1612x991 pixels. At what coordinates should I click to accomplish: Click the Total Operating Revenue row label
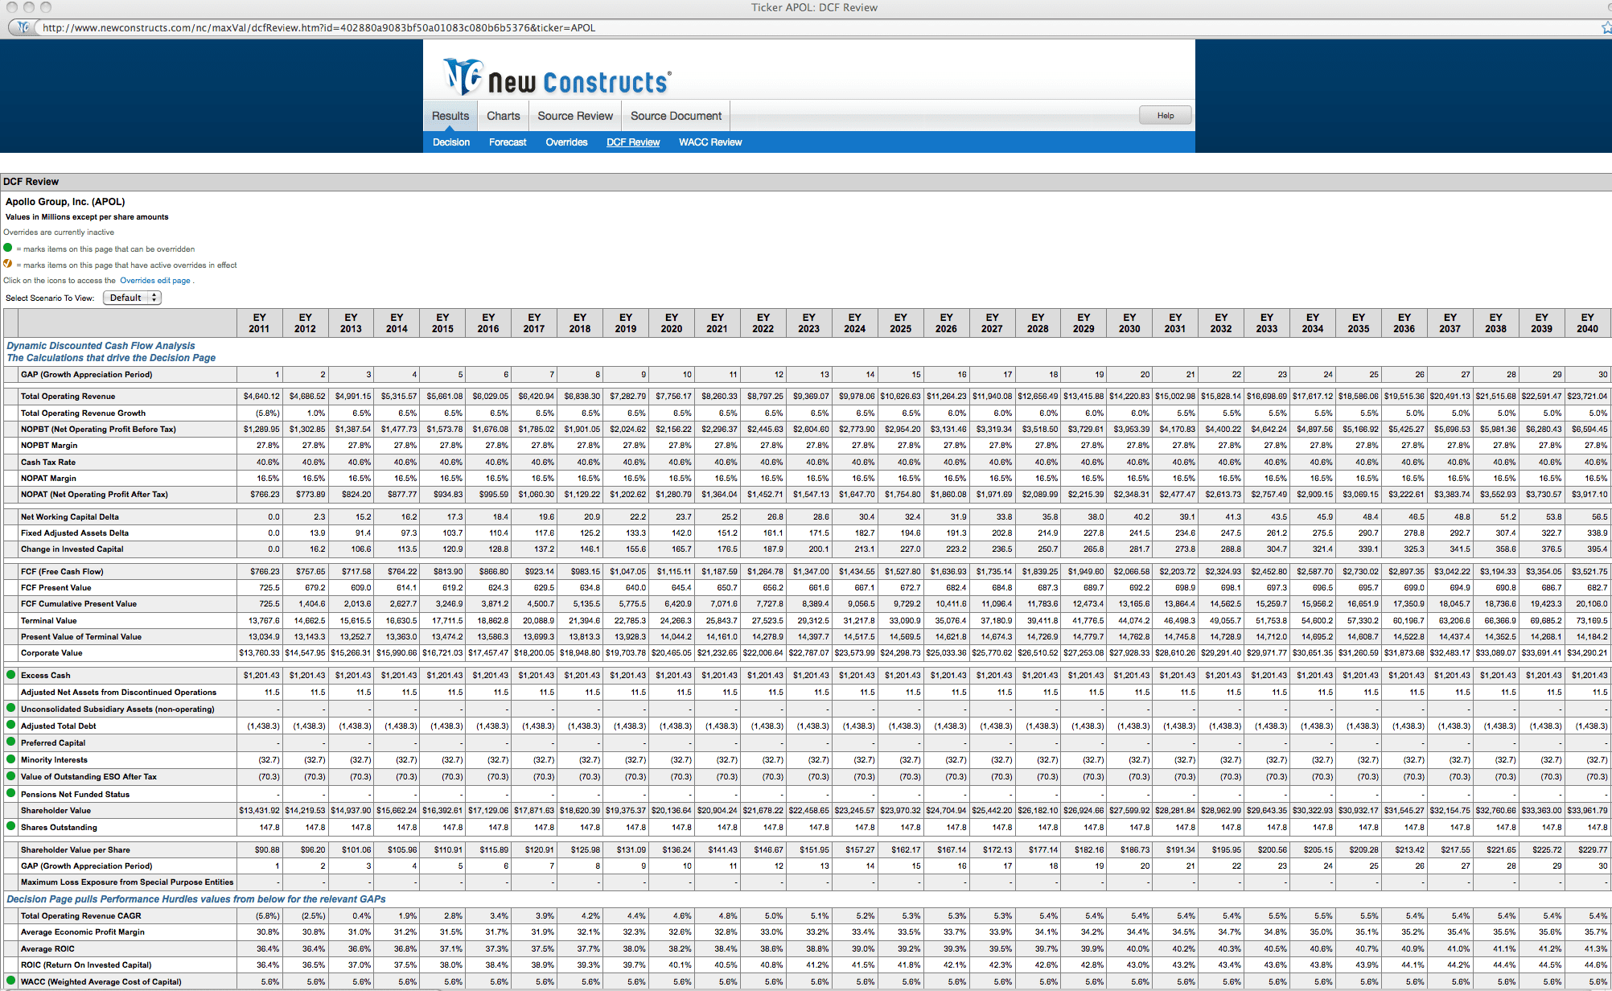(x=68, y=396)
